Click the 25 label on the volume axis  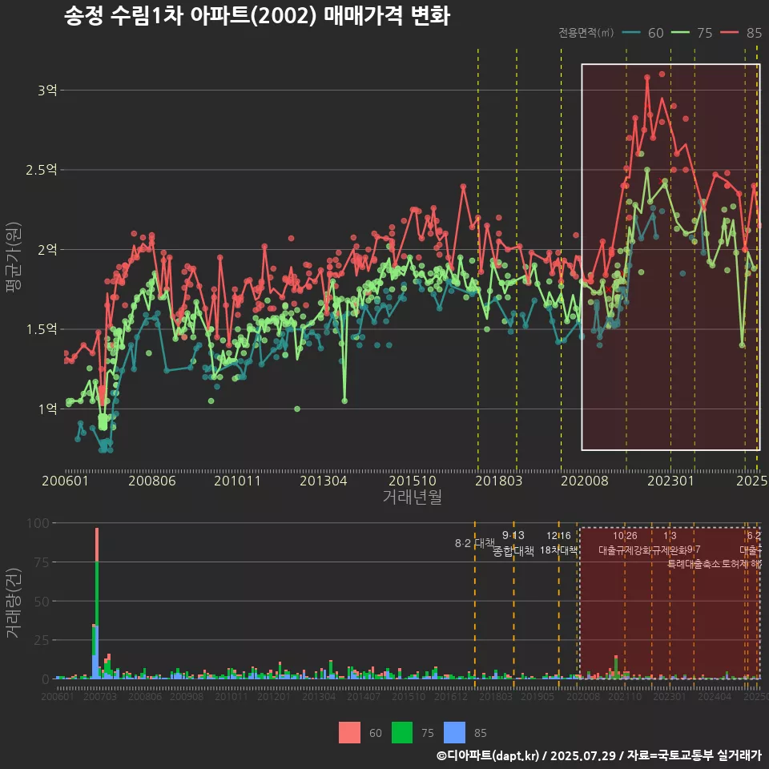[42, 640]
